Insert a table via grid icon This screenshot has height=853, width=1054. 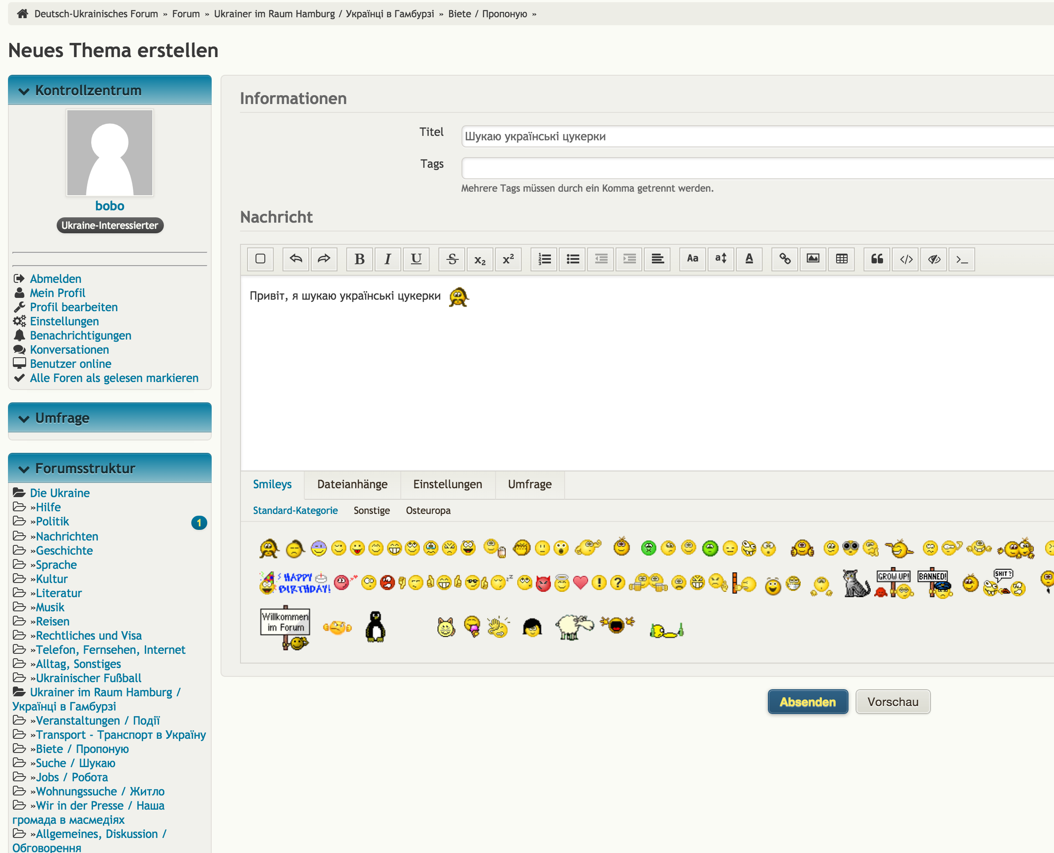click(x=841, y=259)
